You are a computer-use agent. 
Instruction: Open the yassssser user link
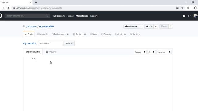click(31, 27)
